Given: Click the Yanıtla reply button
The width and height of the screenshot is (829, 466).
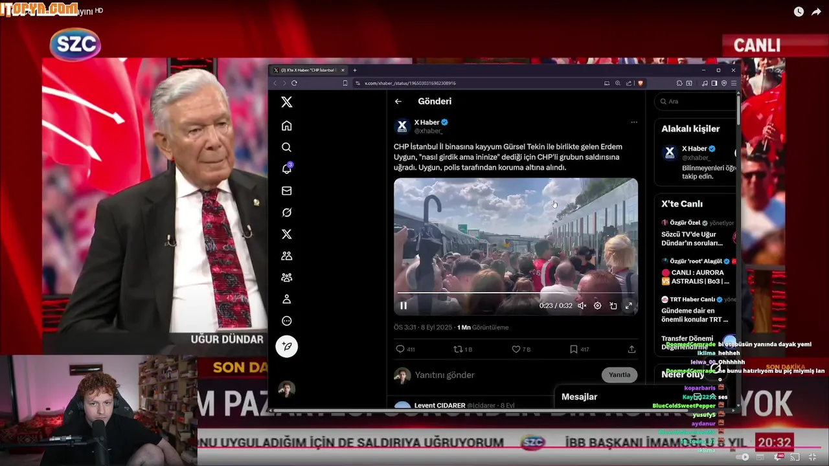Looking at the screenshot, I should pyautogui.click(x=619, y=375).
